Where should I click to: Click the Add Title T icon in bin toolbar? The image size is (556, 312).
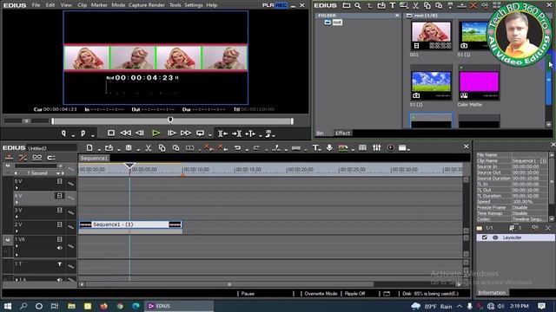coord(392,6)
